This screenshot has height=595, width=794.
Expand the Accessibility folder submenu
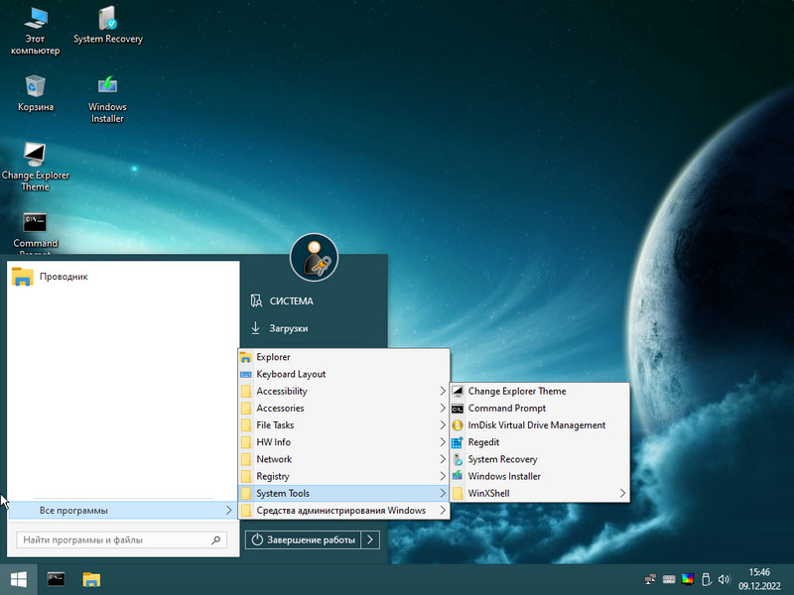coord(343,391)
